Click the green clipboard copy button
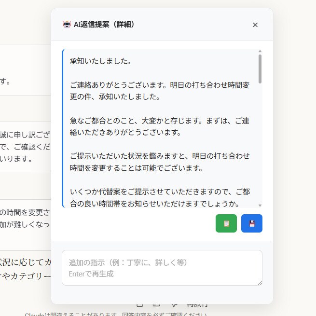 click(226, 223)
